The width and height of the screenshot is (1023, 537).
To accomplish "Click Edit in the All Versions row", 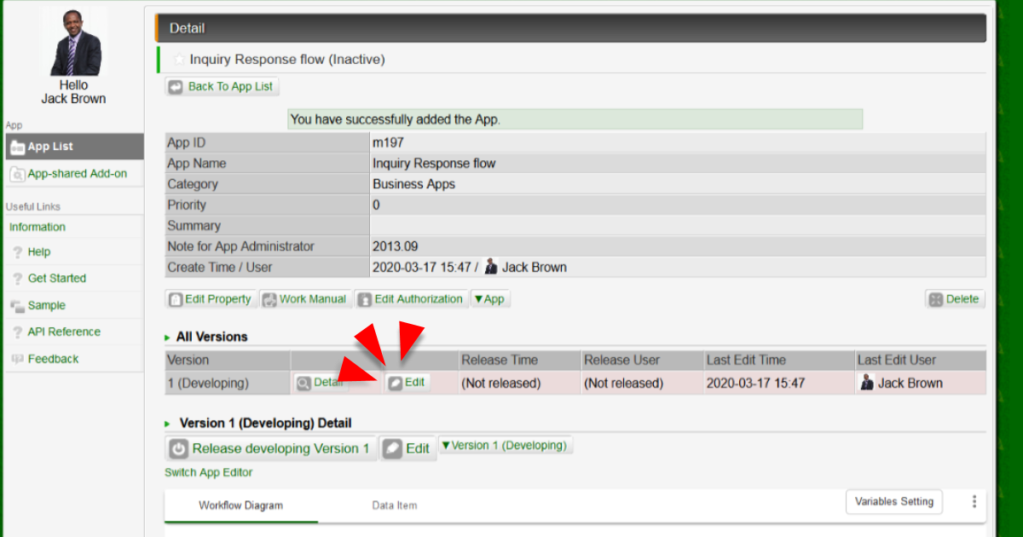I will click(407, 383).
